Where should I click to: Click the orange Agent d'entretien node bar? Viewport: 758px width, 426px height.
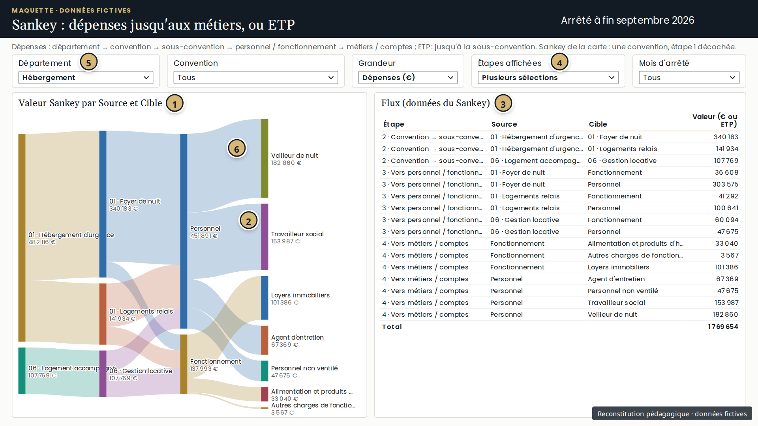(265, 340)
